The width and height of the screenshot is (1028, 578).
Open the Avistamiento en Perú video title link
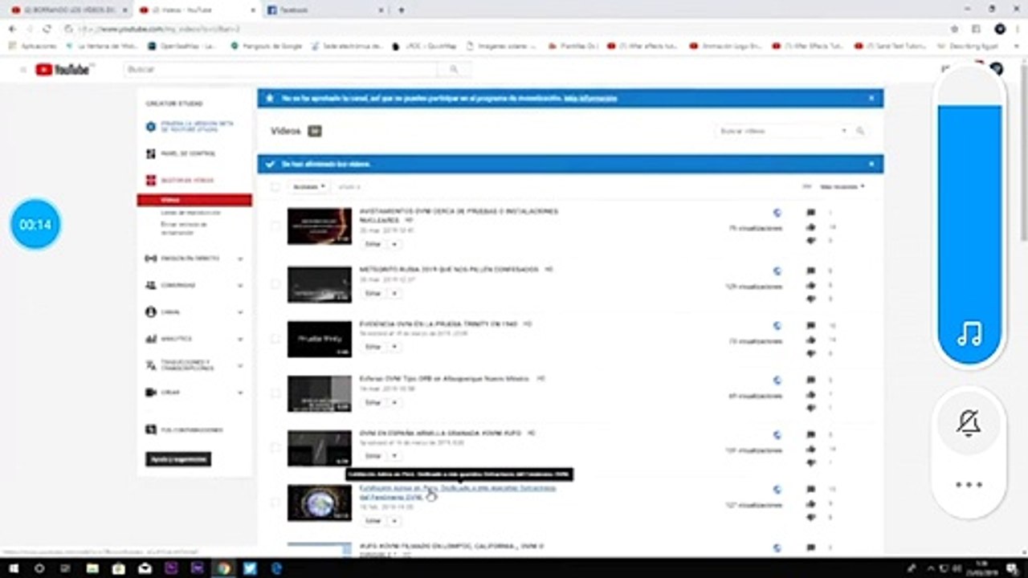pos(458,492)
